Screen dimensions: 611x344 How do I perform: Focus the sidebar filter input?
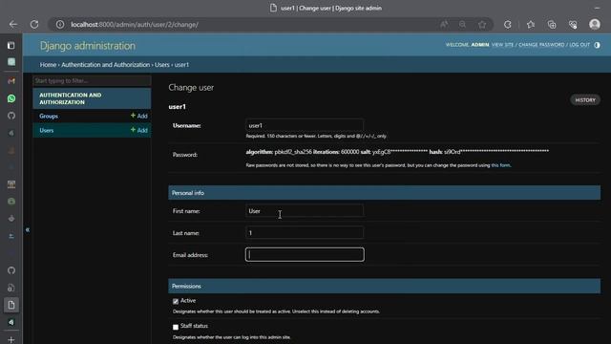click(x=92, y=80)
